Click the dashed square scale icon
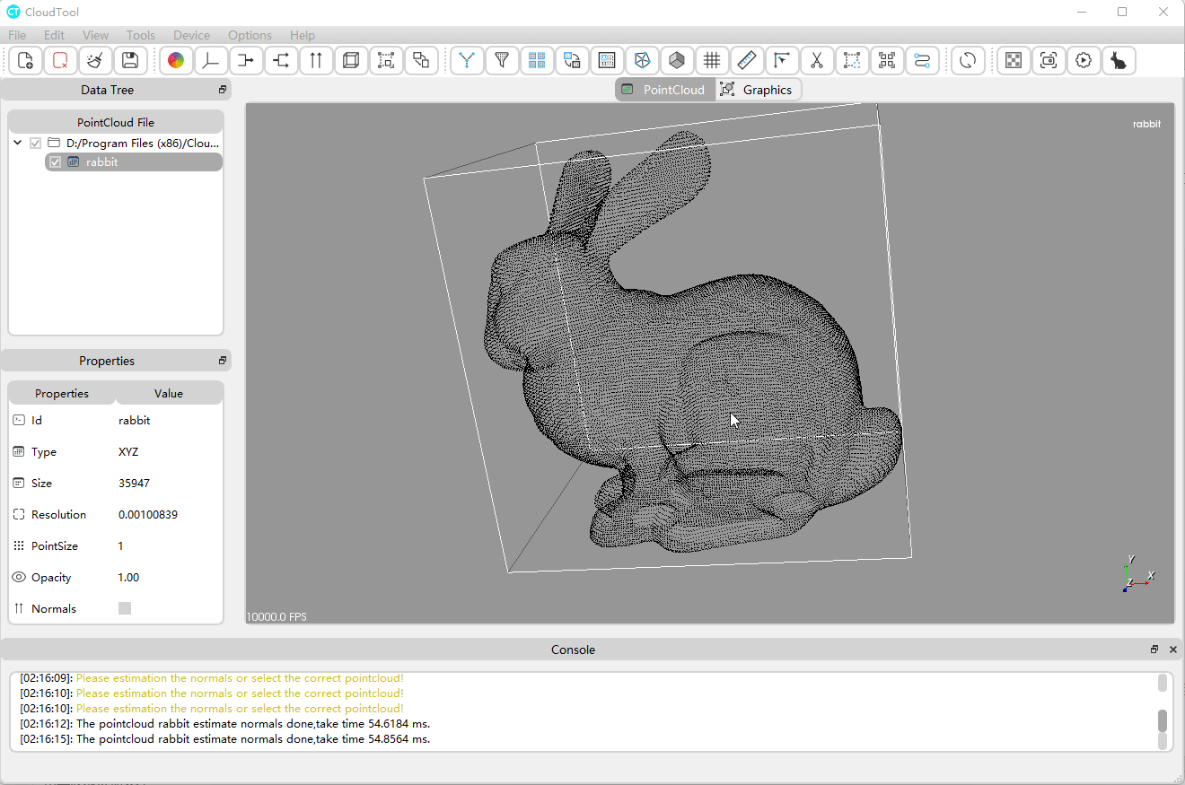 (x=386, y=61)
